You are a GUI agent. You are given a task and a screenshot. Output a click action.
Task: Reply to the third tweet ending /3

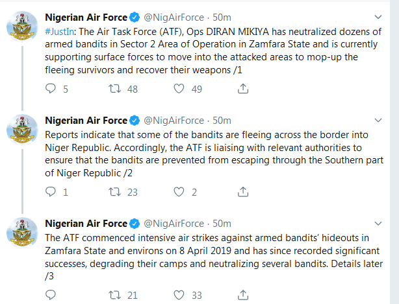pos(51,295)
